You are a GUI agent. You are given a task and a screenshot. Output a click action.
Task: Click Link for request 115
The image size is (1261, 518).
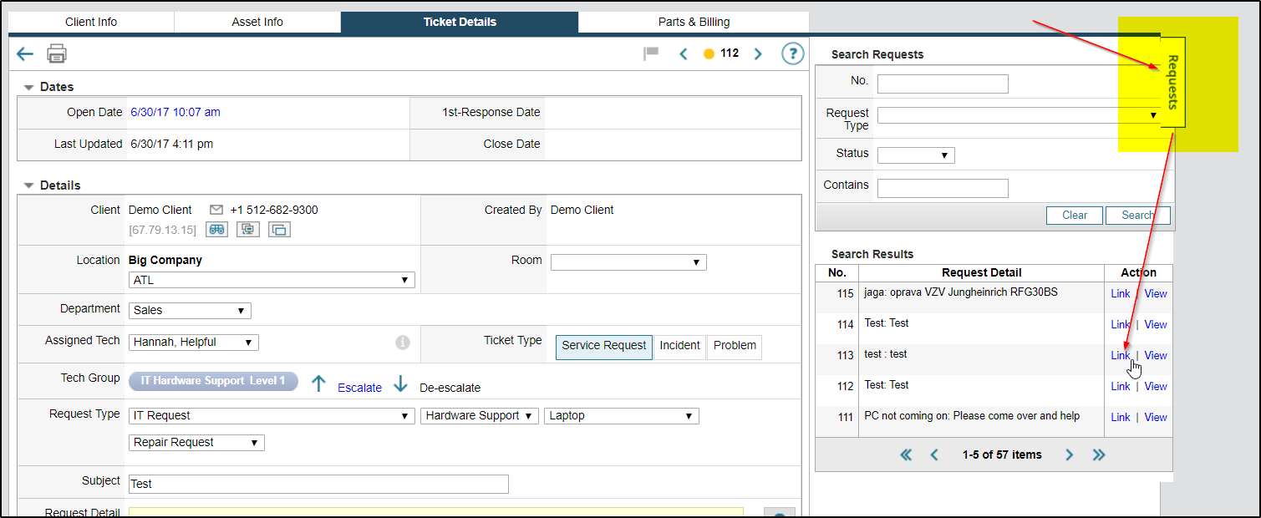1121,294
